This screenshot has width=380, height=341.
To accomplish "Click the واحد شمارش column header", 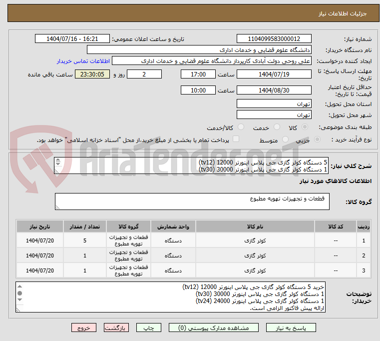I will point(173,226).
